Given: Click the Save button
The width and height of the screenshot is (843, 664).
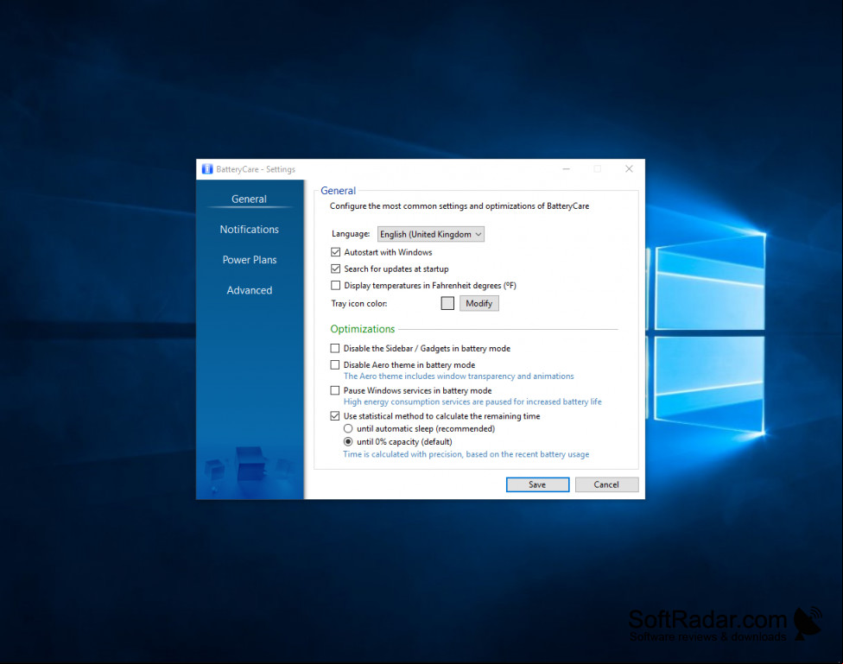Looking at the screenshot, I should [x=537, y=484].
